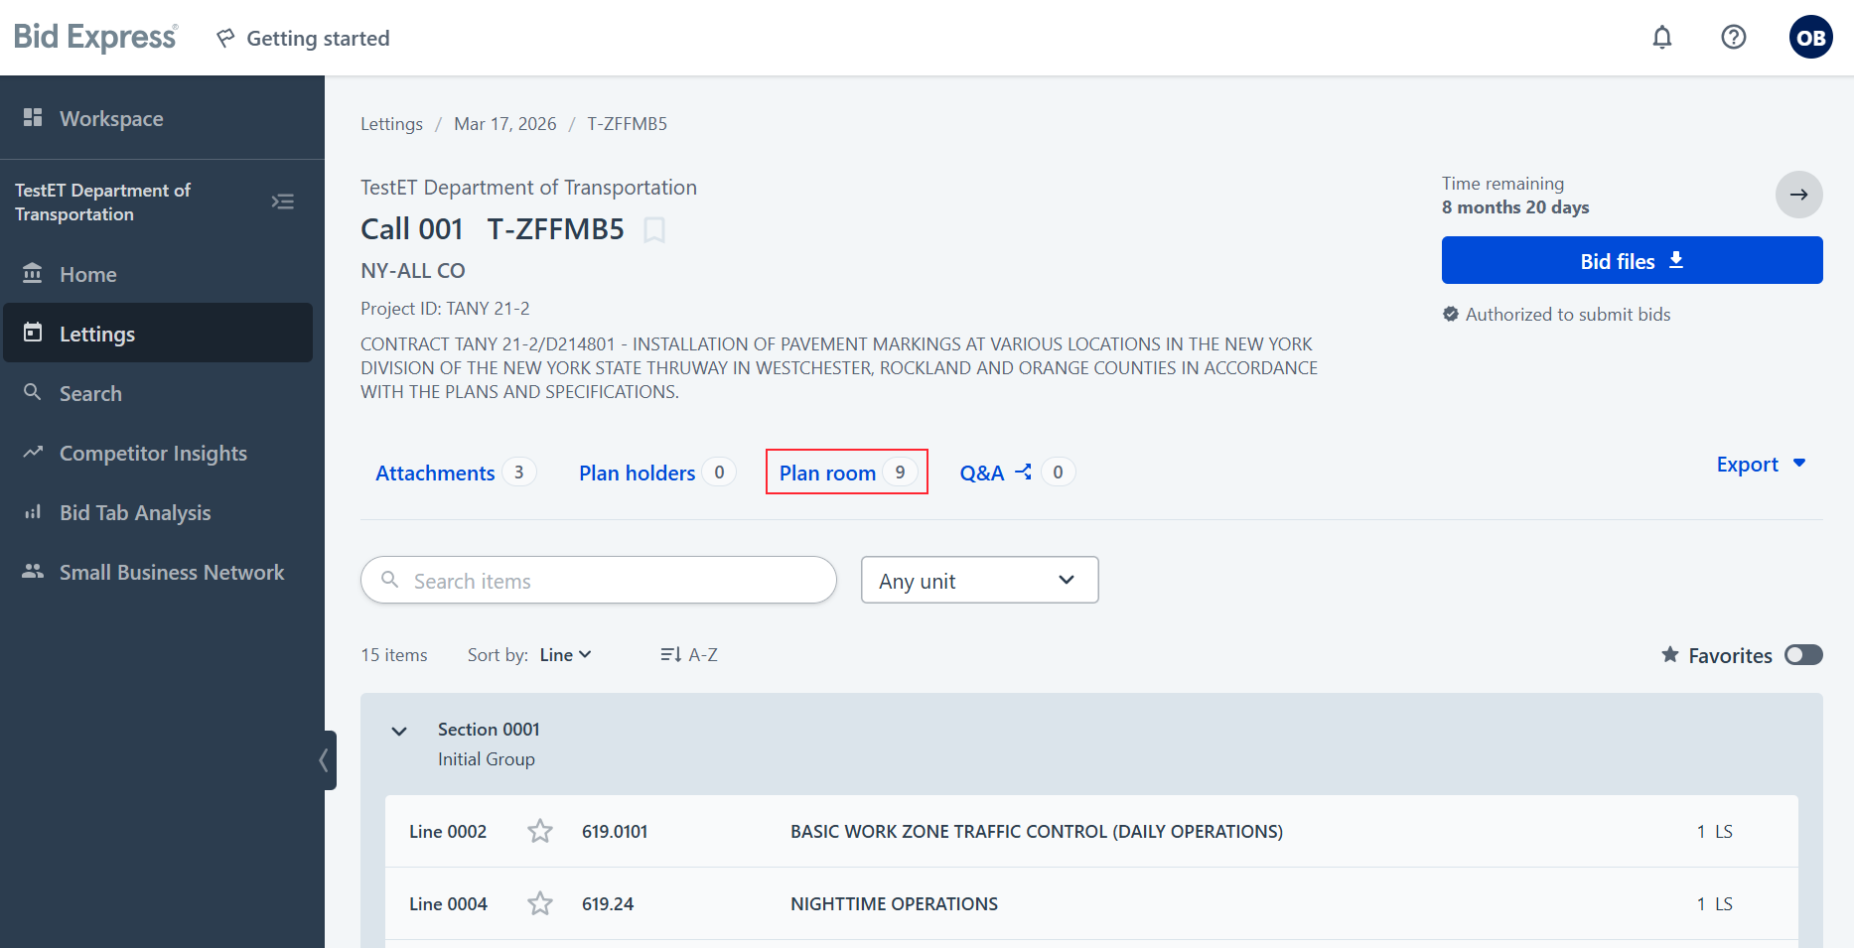Open the Any unit dropdown
The height and width of the screenshot is (948, 1854).
[980, 580]
